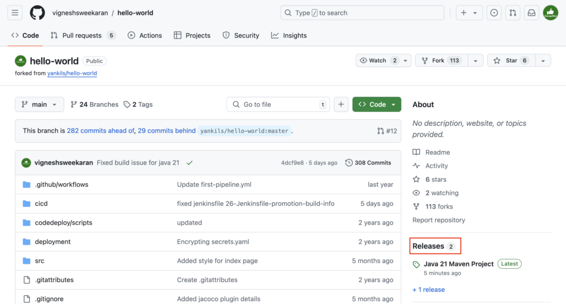Open the user profile avatar menu
The width and height of the screenshot is (566, 304).
(x=551, y=13)
